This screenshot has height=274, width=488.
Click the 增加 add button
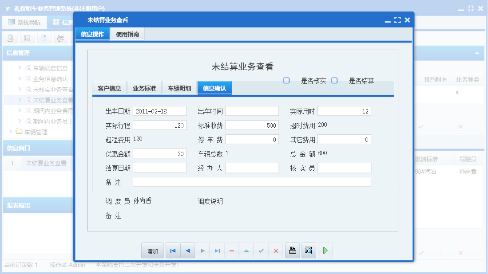[x=152, y=250]
